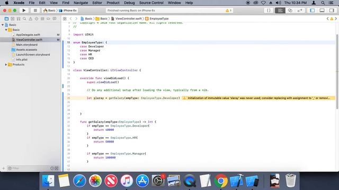Open the File menu
The image size is (339, 190).
pos(32,3)
